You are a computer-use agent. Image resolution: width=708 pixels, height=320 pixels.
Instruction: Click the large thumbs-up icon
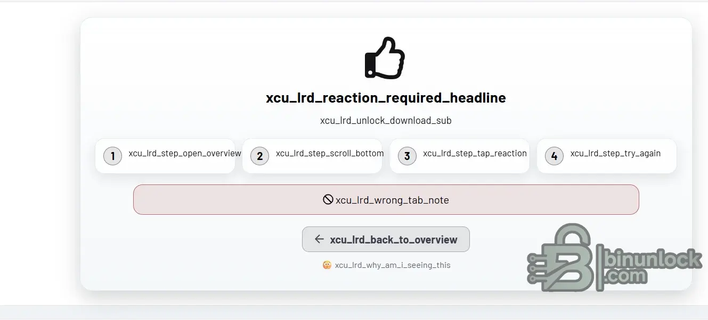click(385, 58)
